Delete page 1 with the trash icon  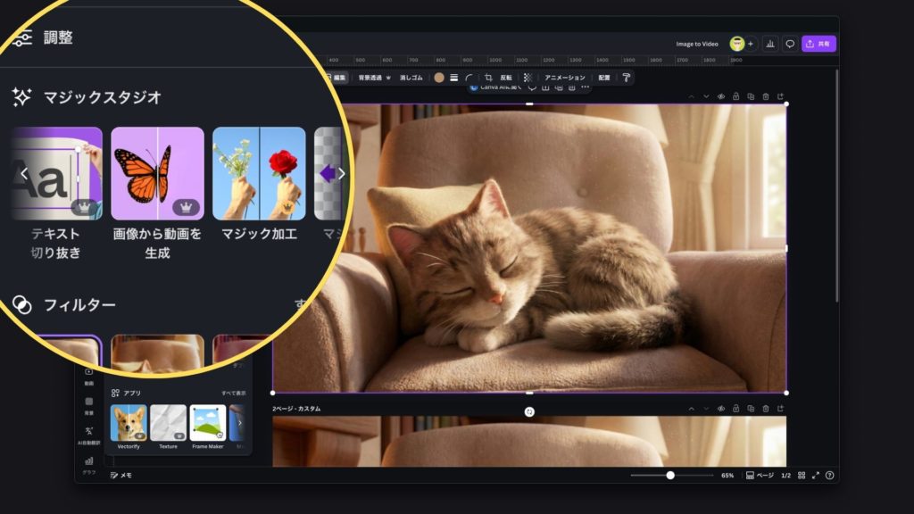(x=765, y=96)
